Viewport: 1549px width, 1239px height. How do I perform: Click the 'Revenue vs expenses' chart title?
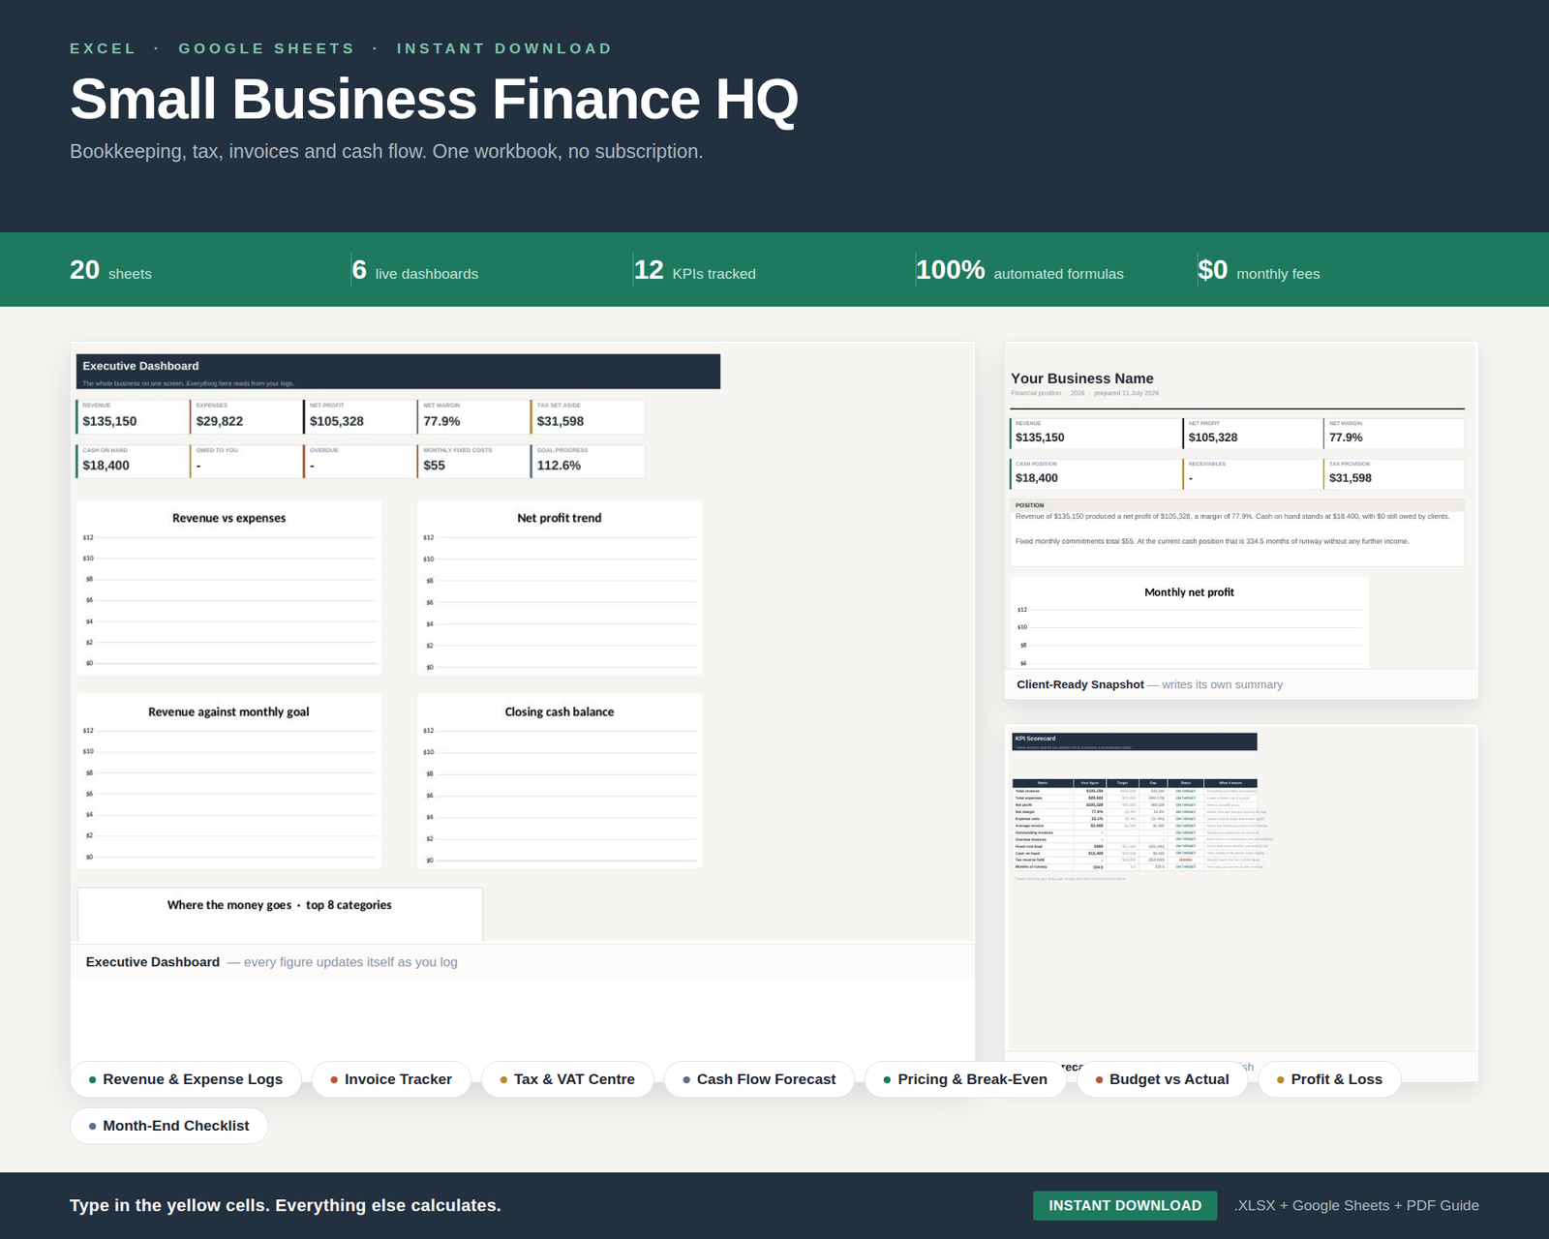tap(229, 518)
